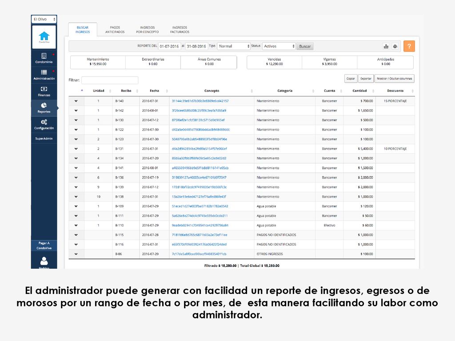Open the CondoVive home logo

pos(44,37)
